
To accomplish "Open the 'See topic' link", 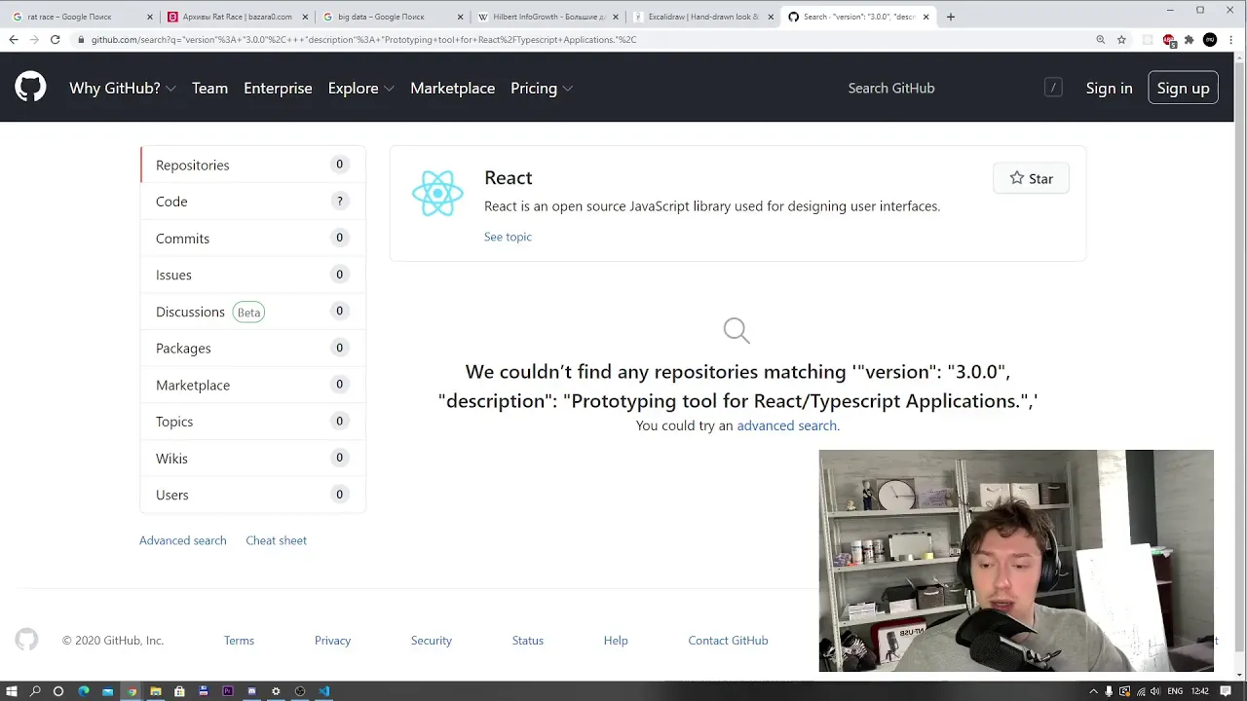I will click(x=508, y=237).
